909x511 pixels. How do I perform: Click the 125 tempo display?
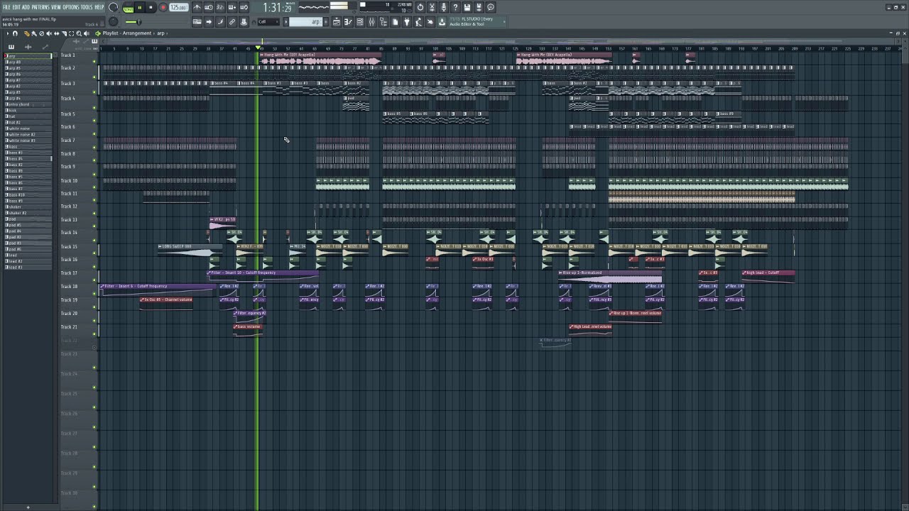coord(178,8)
